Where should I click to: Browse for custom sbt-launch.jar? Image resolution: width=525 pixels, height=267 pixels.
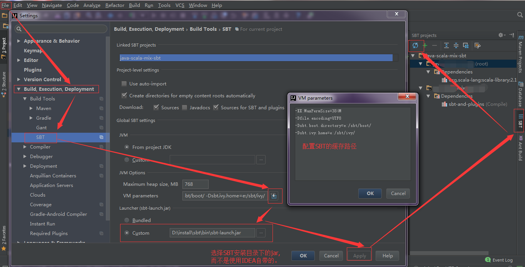point(261,233)
